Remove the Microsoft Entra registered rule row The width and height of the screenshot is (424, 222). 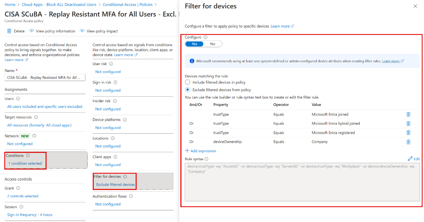pos(408,133)
